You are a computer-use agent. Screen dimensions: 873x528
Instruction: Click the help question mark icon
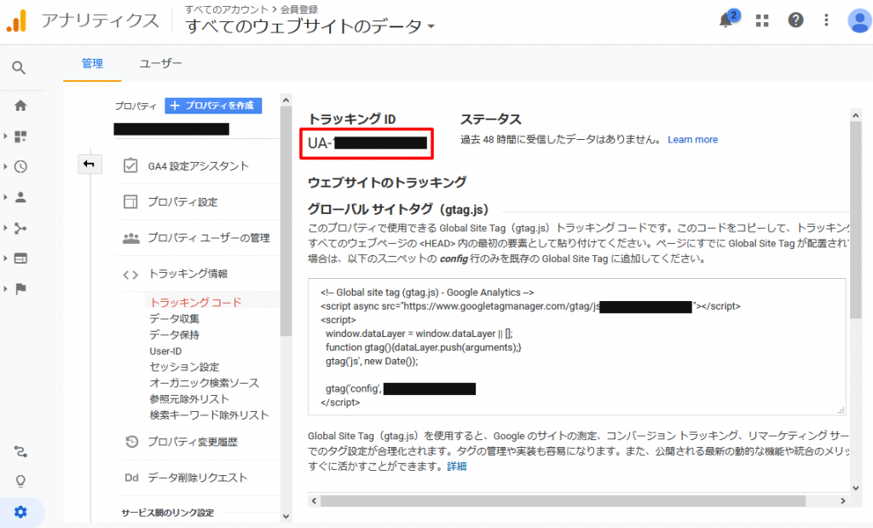(795, 20)
